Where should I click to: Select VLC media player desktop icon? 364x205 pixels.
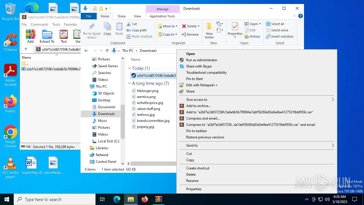[10, 167]
